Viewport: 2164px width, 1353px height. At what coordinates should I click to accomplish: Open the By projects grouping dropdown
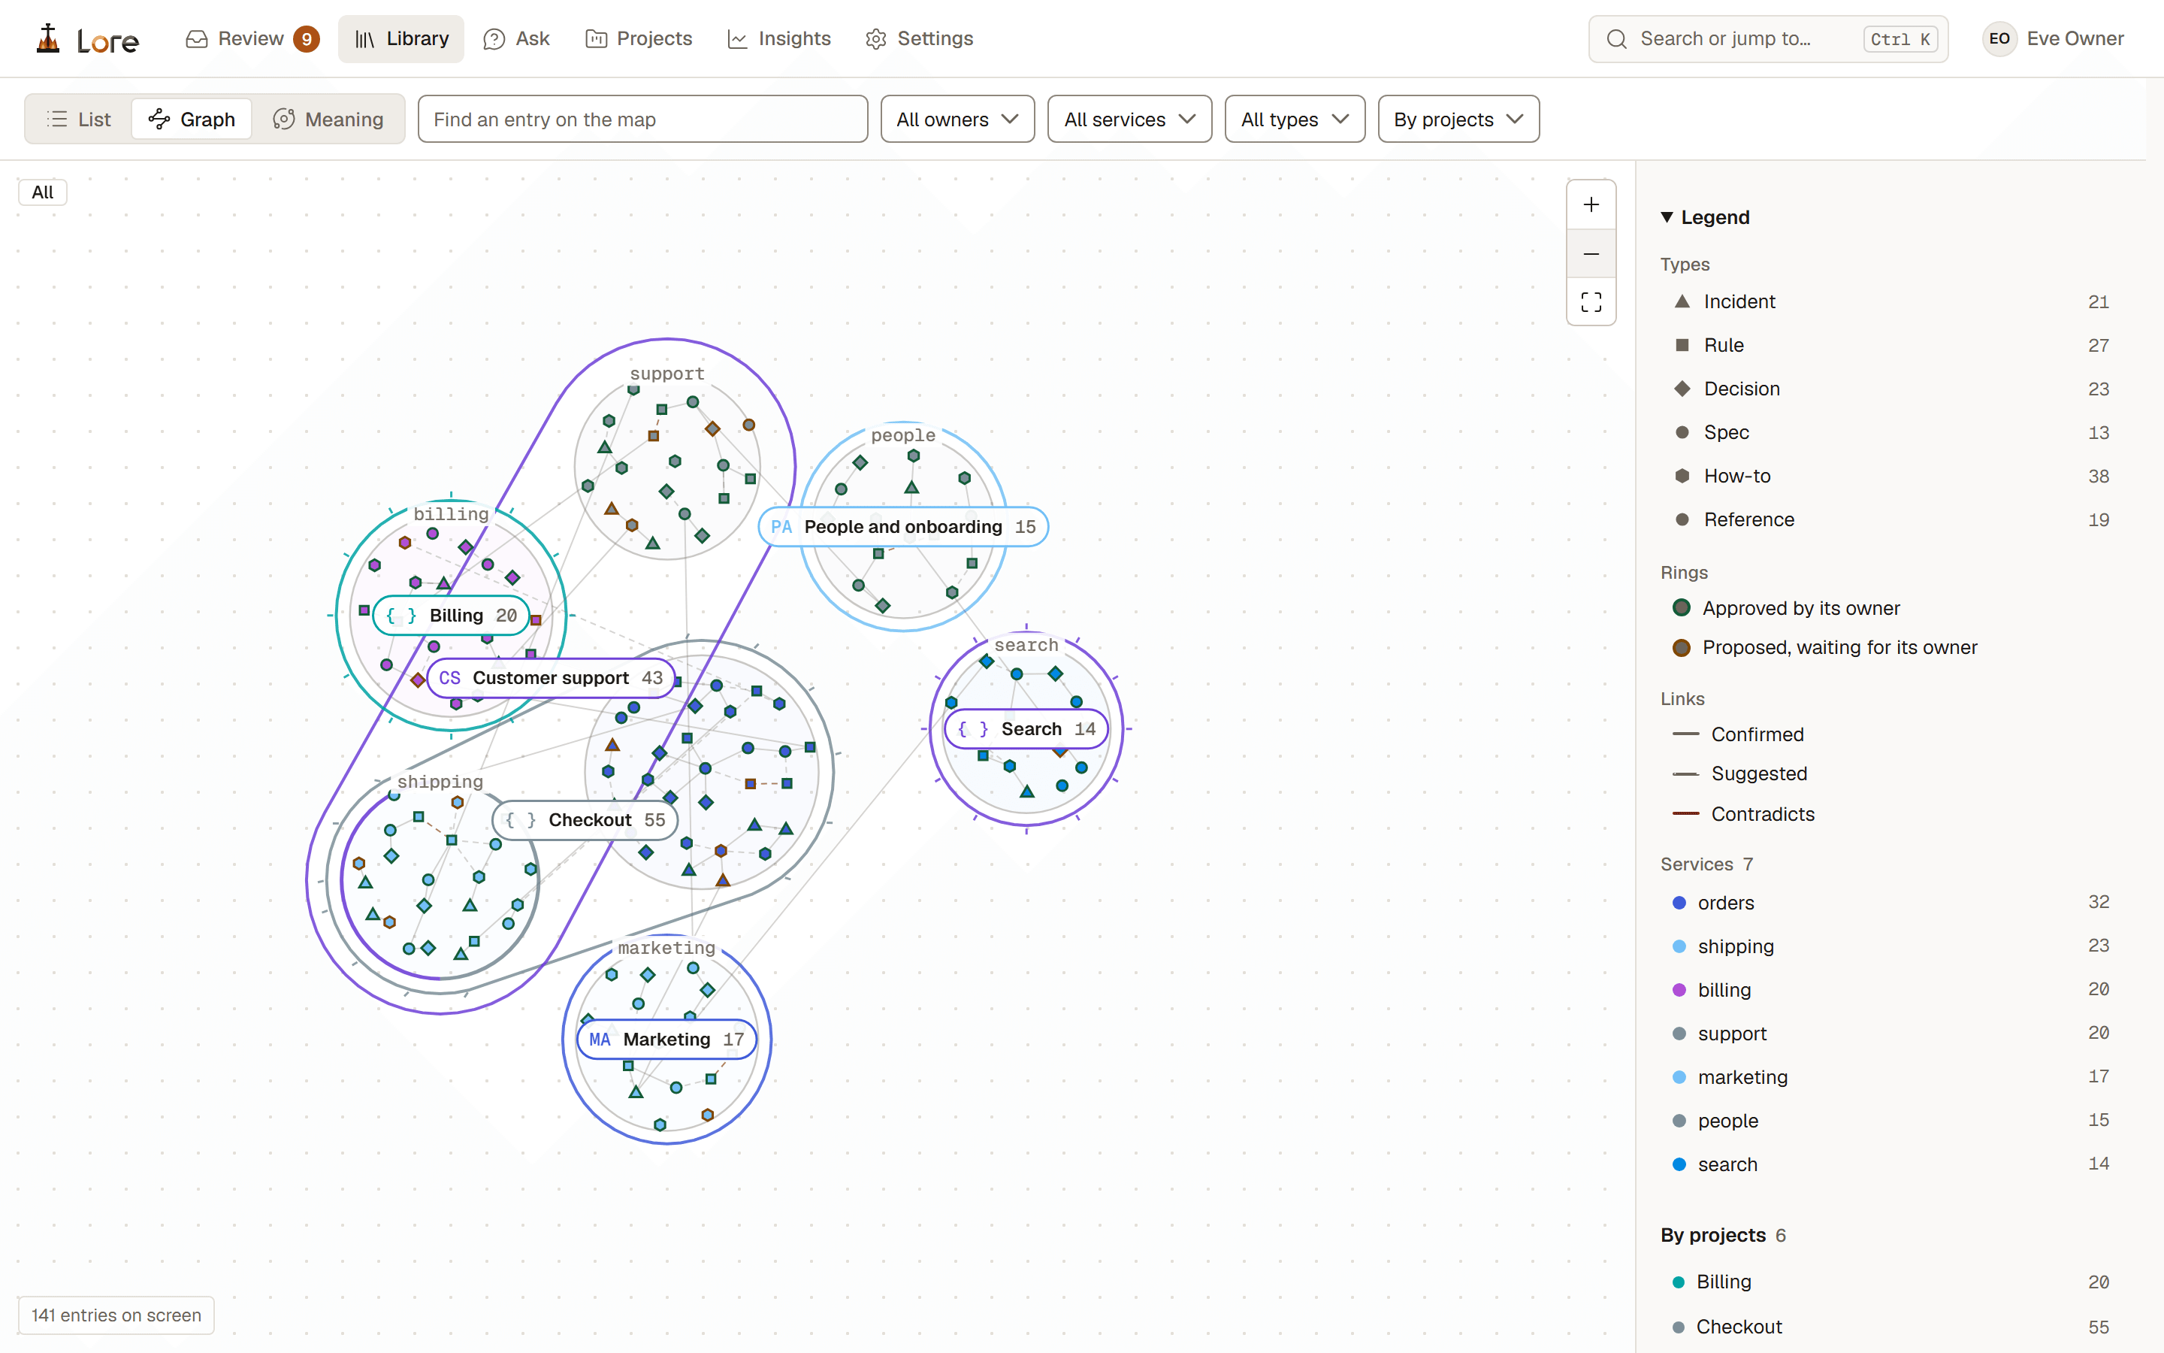click(x=1458, y=119)
